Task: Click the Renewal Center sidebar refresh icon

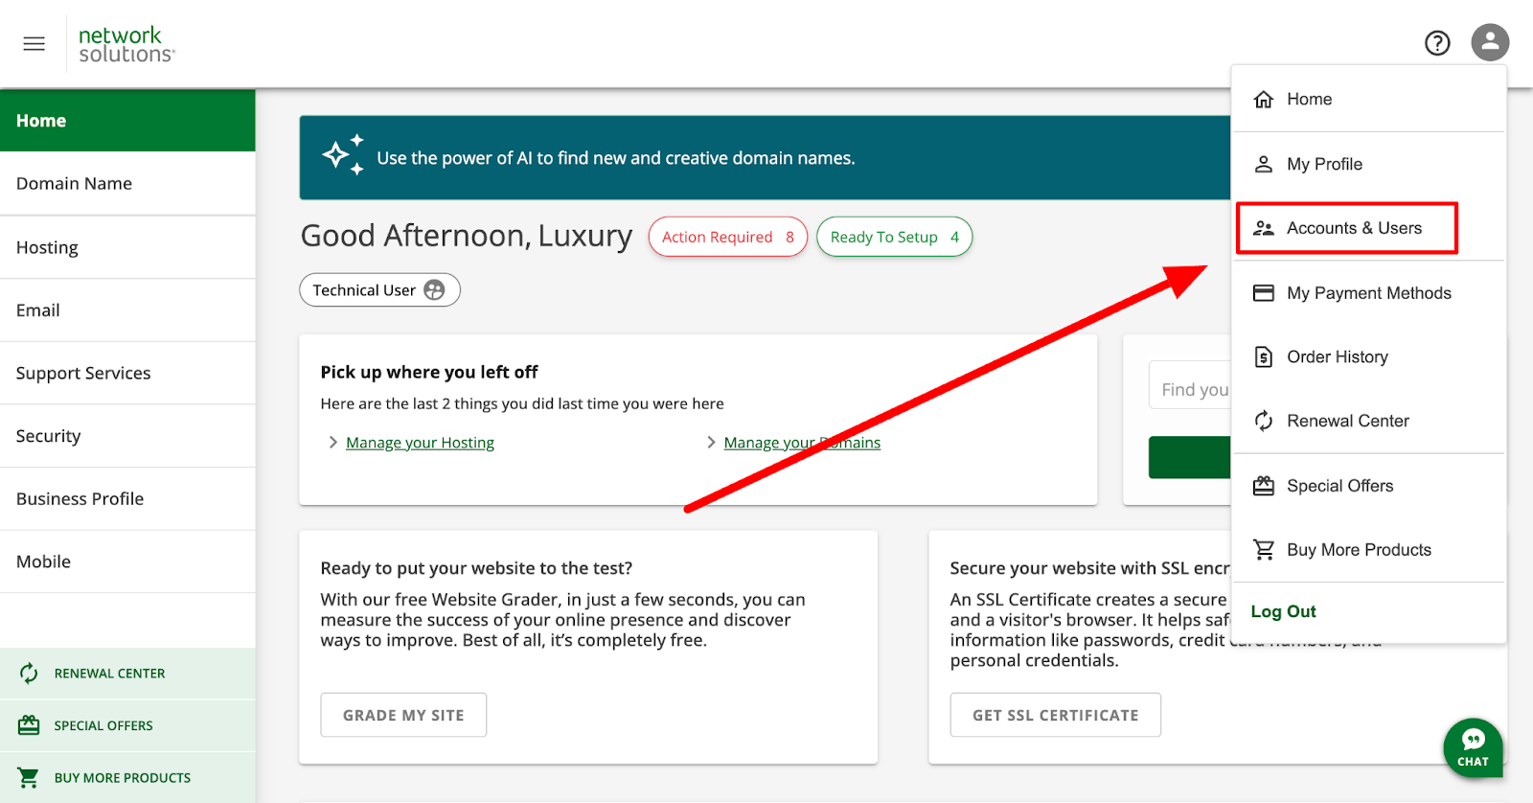Action: click(x=29, y=674)
